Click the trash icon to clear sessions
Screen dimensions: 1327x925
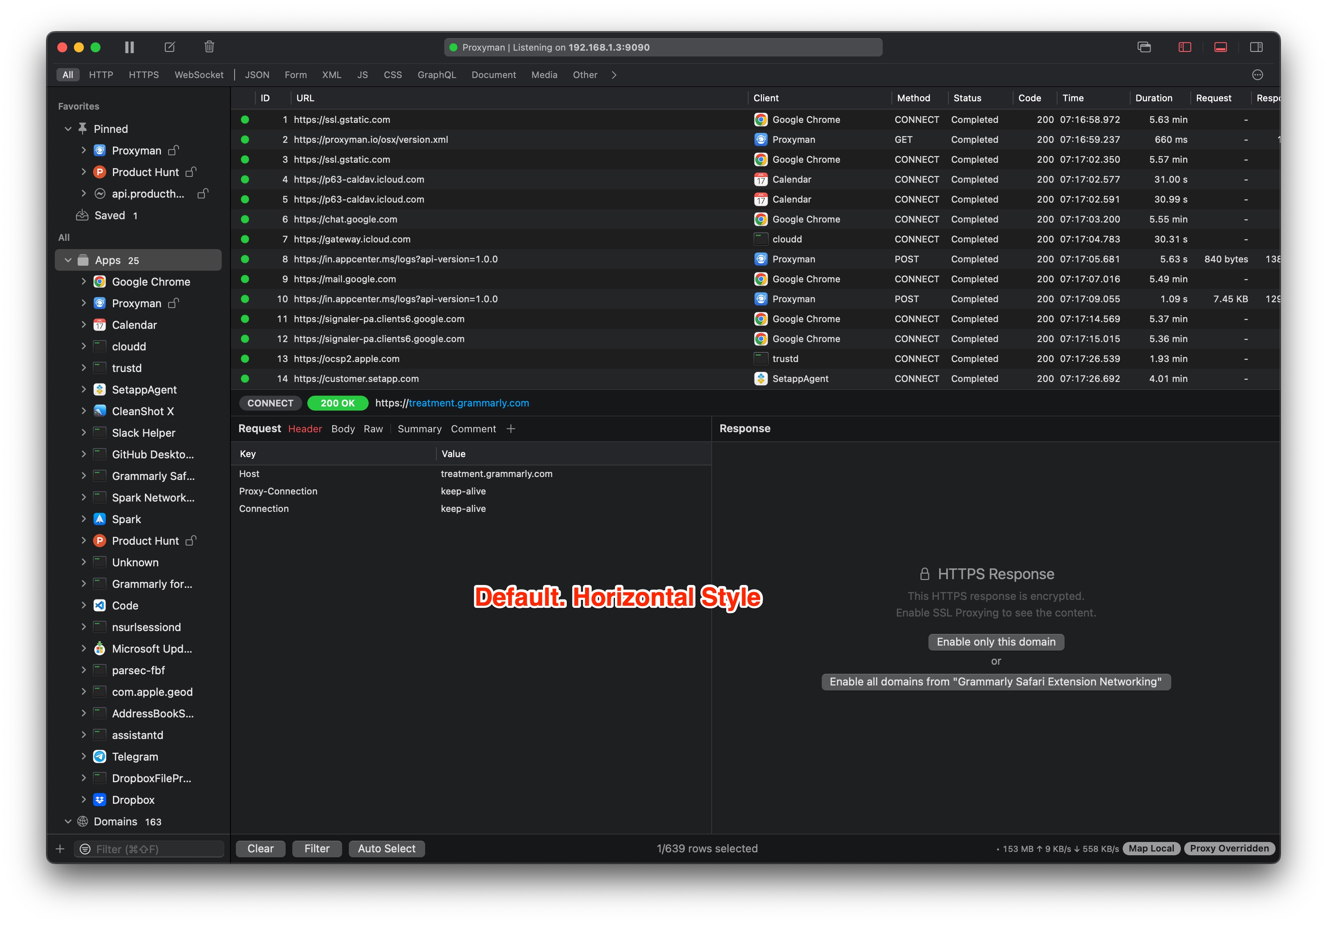pos(209,47)
